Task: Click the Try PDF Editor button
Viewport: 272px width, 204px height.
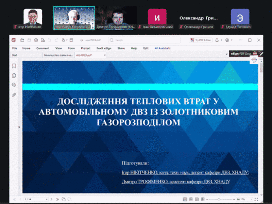Action: 201,40
